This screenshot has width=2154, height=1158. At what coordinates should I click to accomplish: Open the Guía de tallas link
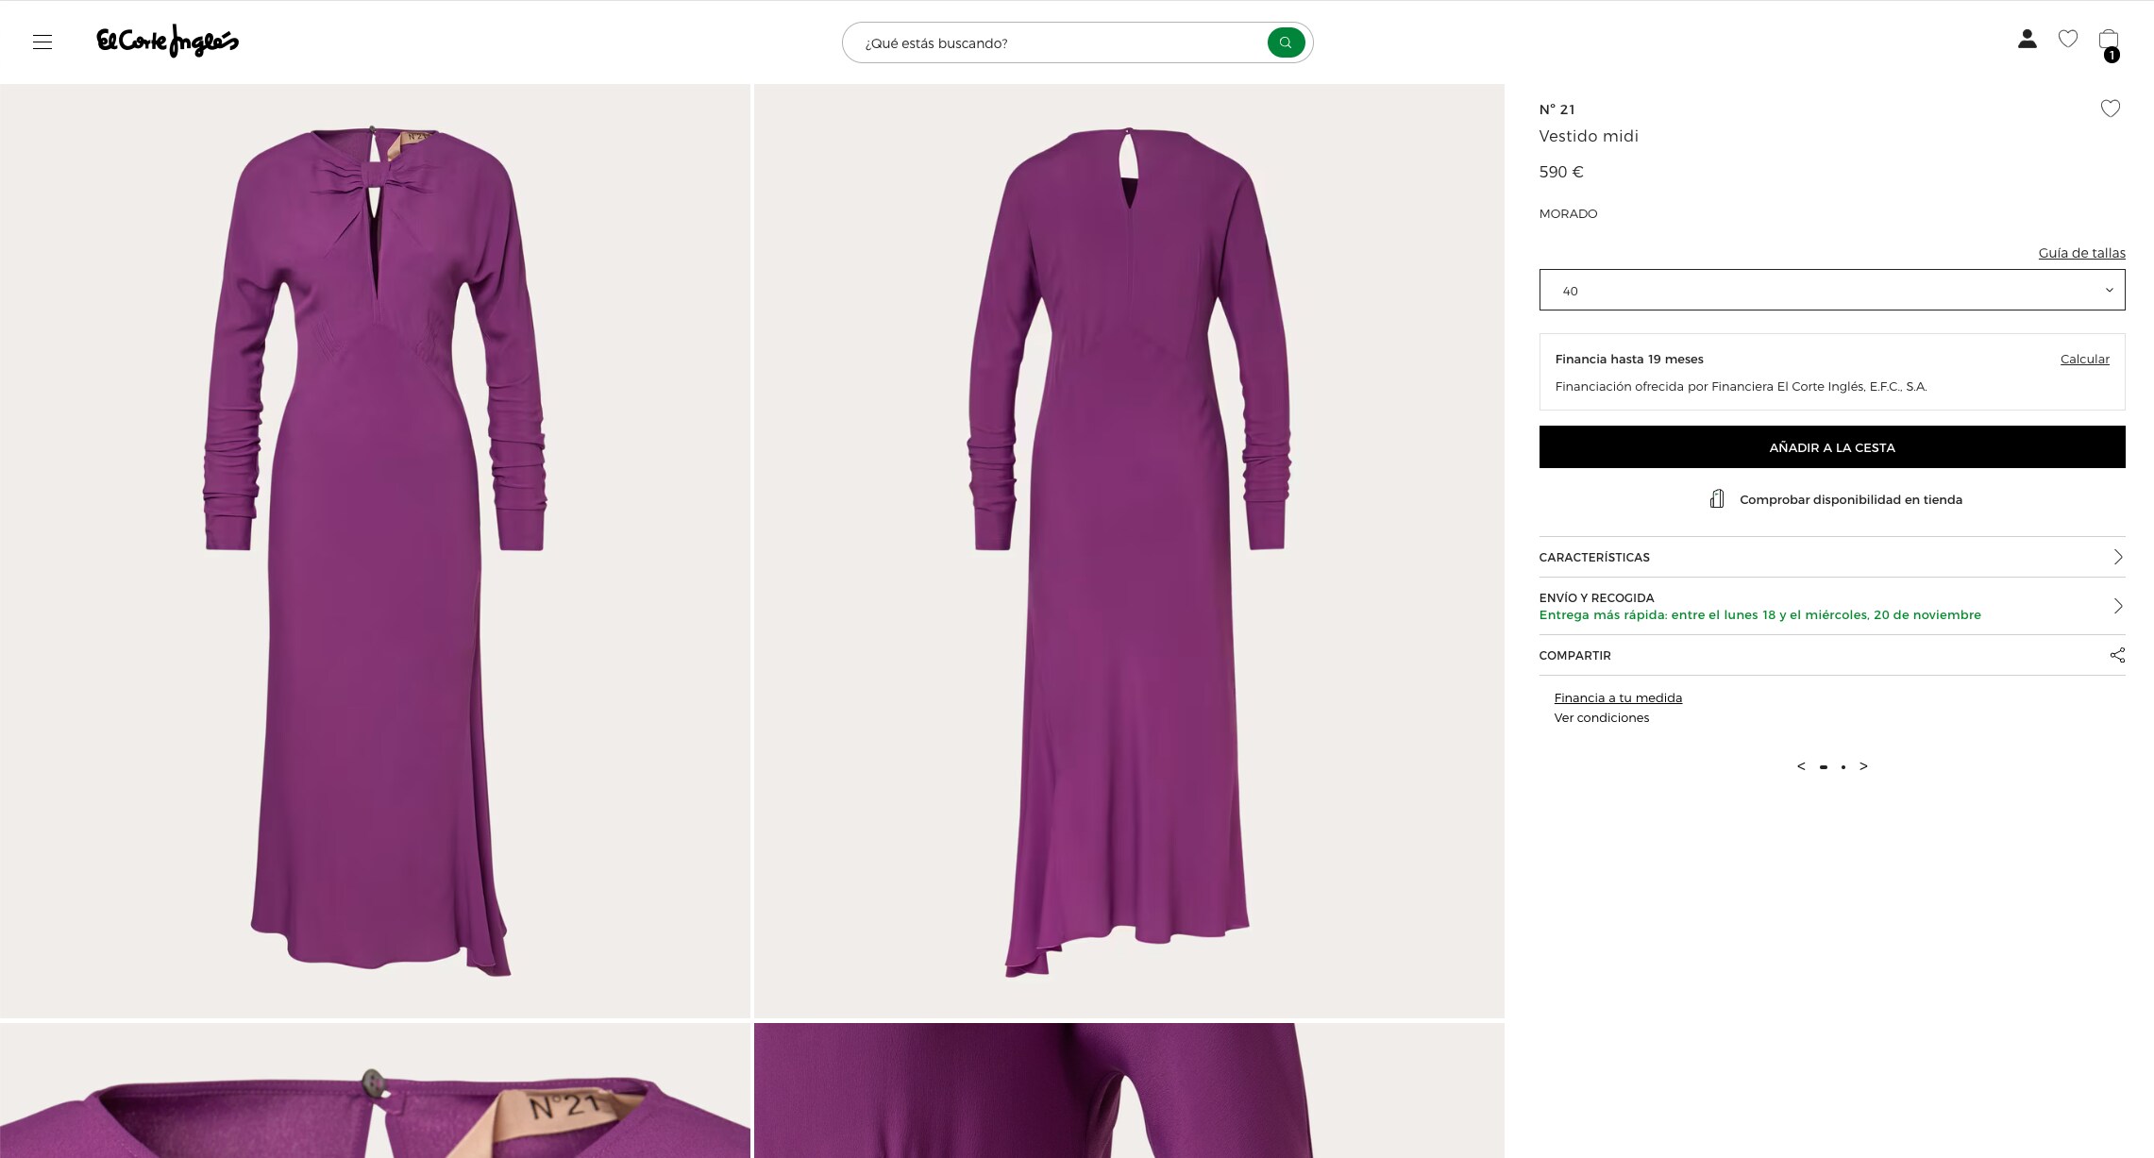coord(2081,253)
